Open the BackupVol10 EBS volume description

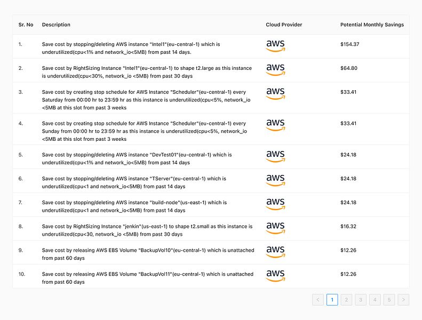click(x=148, y=254)
